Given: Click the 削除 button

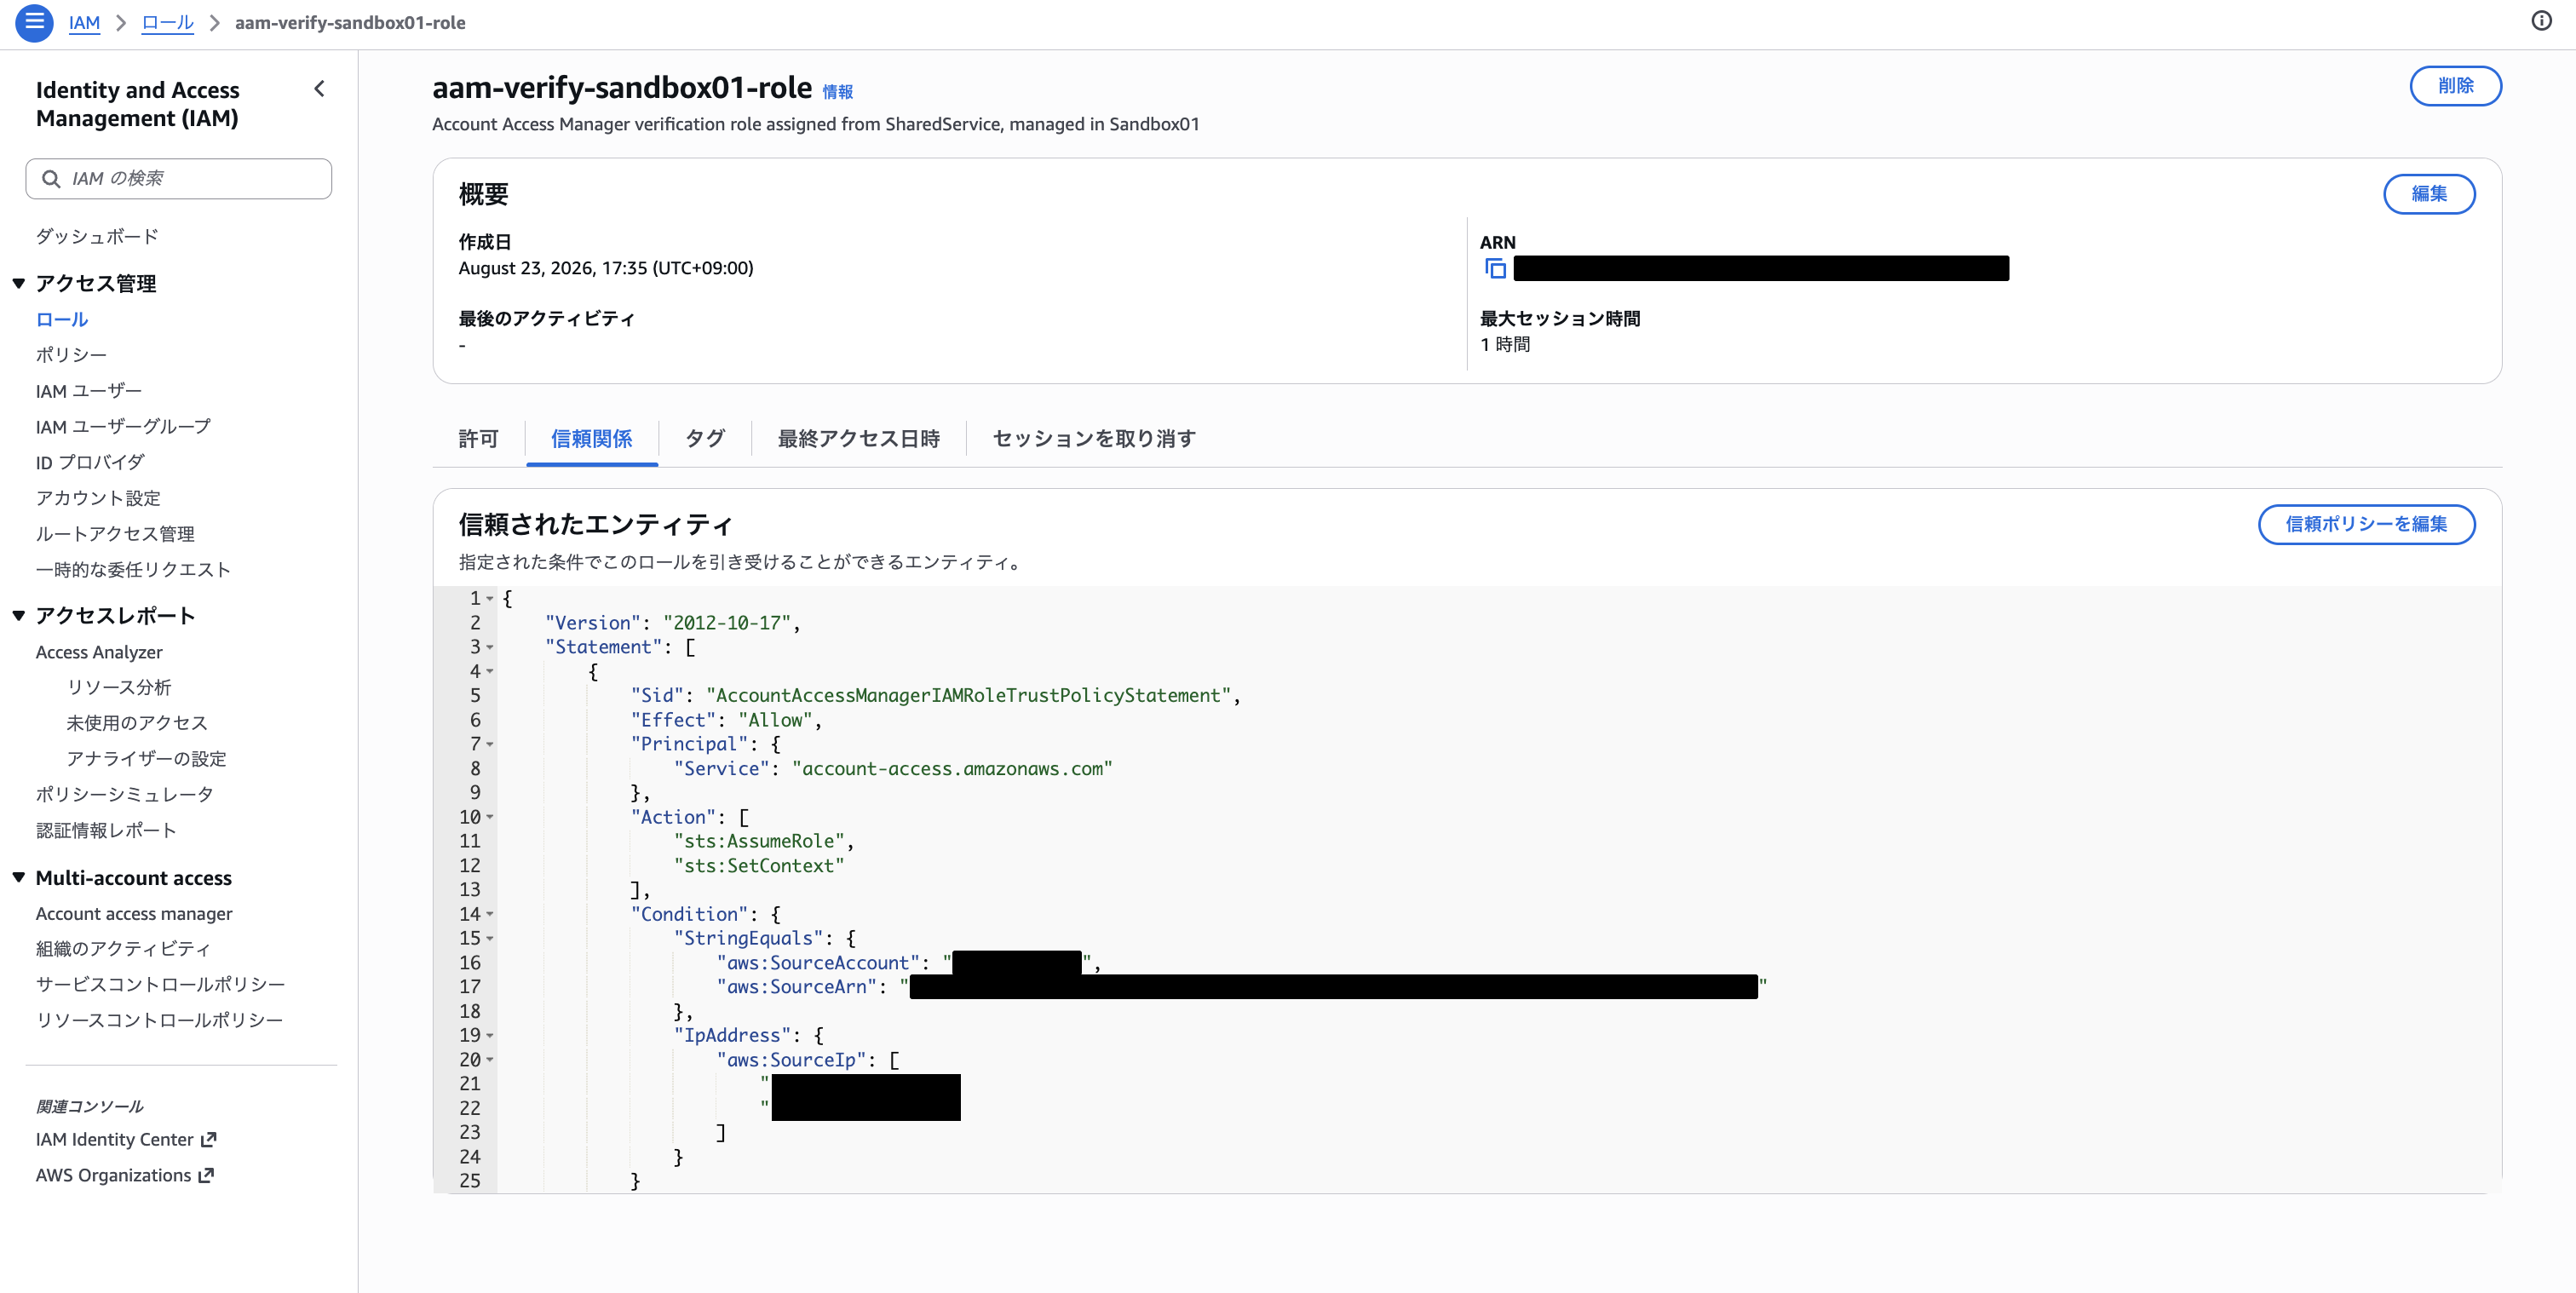Looking at the screenshot, I should point(2455,86).
